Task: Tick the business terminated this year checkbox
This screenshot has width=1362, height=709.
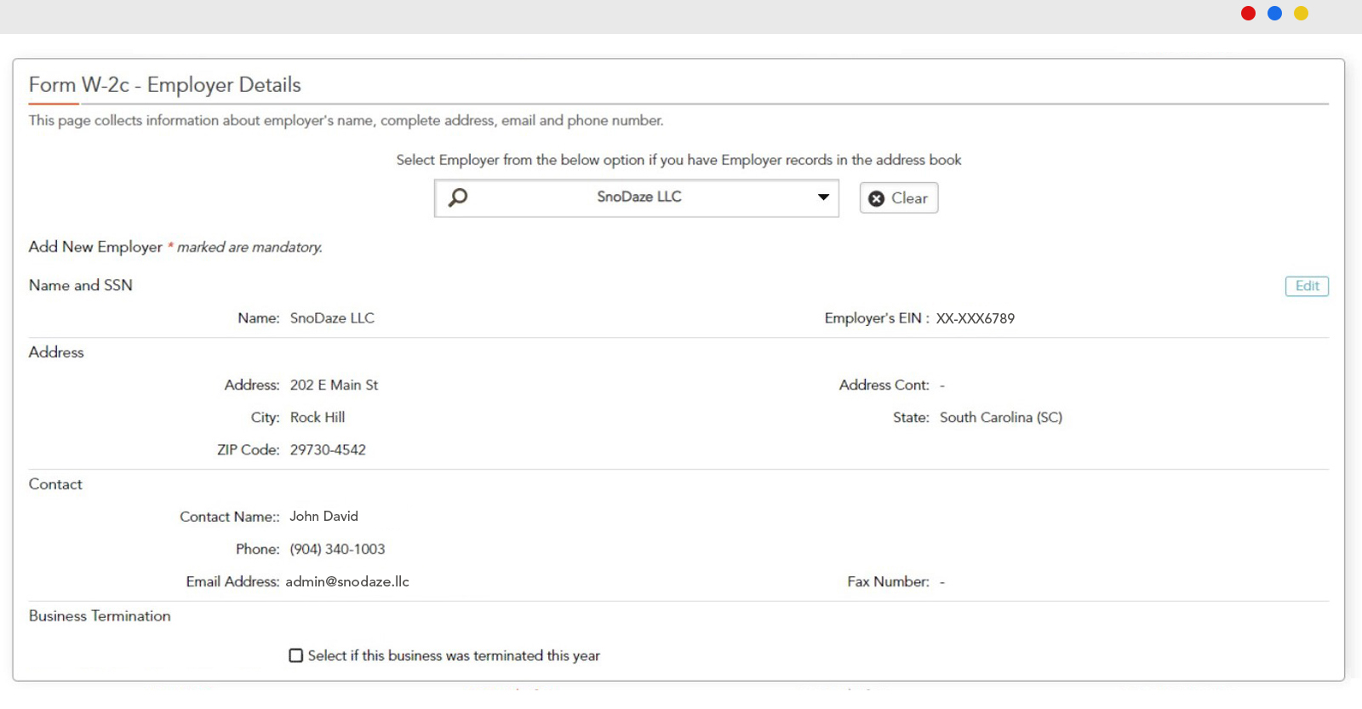Action: pyautogui.click(x=296, y=655)
